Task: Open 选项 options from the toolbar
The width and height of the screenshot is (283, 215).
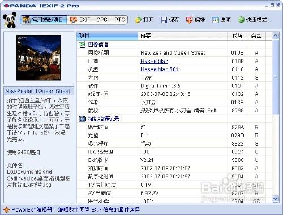Action: click(221, 20)
